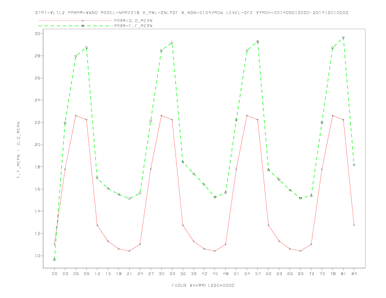Click the green F_MEAN peak point at hour 81
The image size is (386, 298).
click(x=344, y=37)
